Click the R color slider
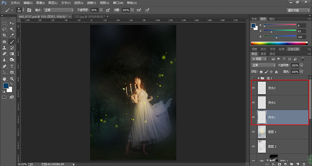The height and width of the screenshot is (166, 312). (x=280, y=25)
